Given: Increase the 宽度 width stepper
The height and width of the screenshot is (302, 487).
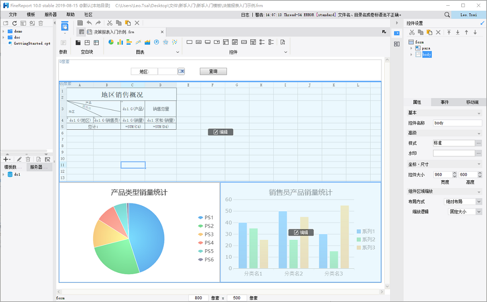Looking at the screenshot, I should (455, 173).
